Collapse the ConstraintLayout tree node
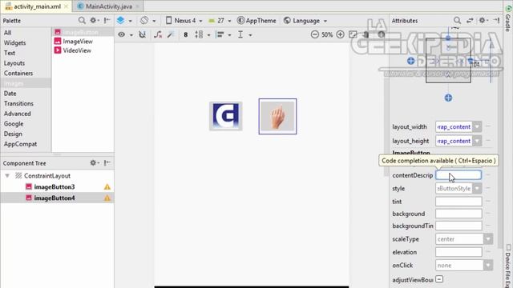Image resolution: width=513 pixels, height=288 pixels. point(7,176)
